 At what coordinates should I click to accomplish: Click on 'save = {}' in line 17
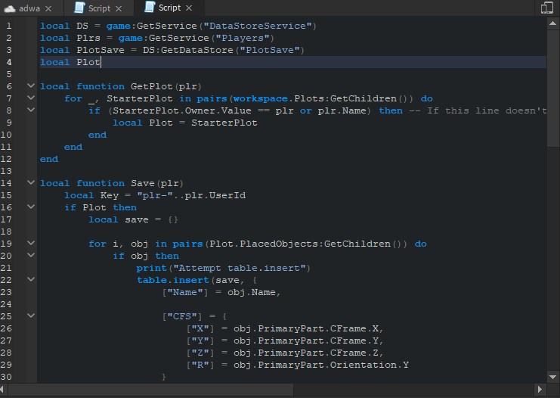(151, 220)
